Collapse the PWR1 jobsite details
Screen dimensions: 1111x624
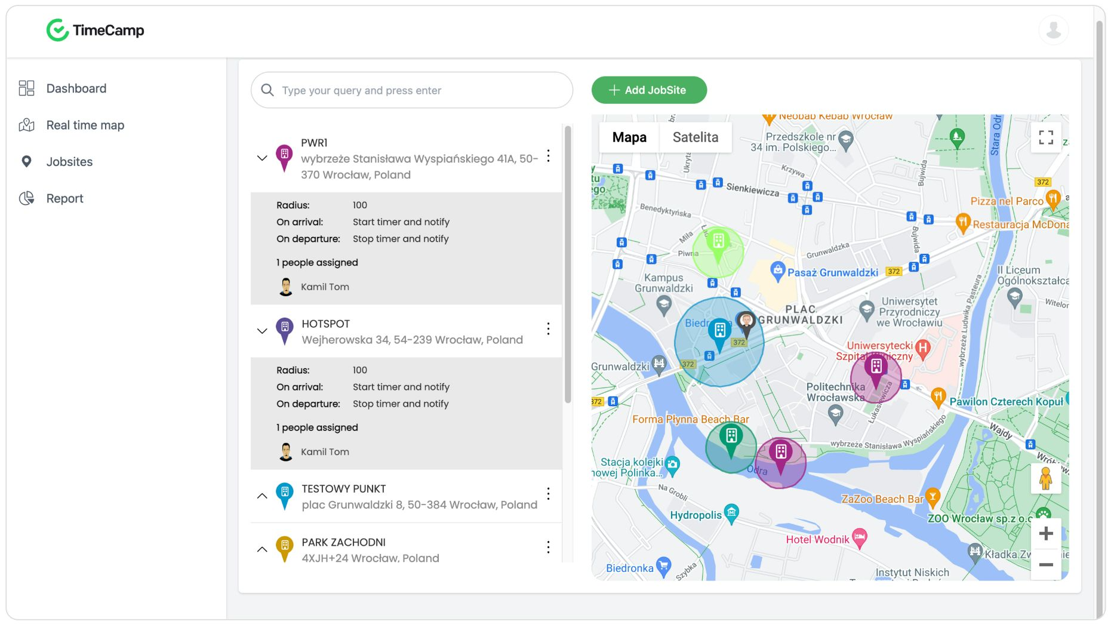pos(262,158)
